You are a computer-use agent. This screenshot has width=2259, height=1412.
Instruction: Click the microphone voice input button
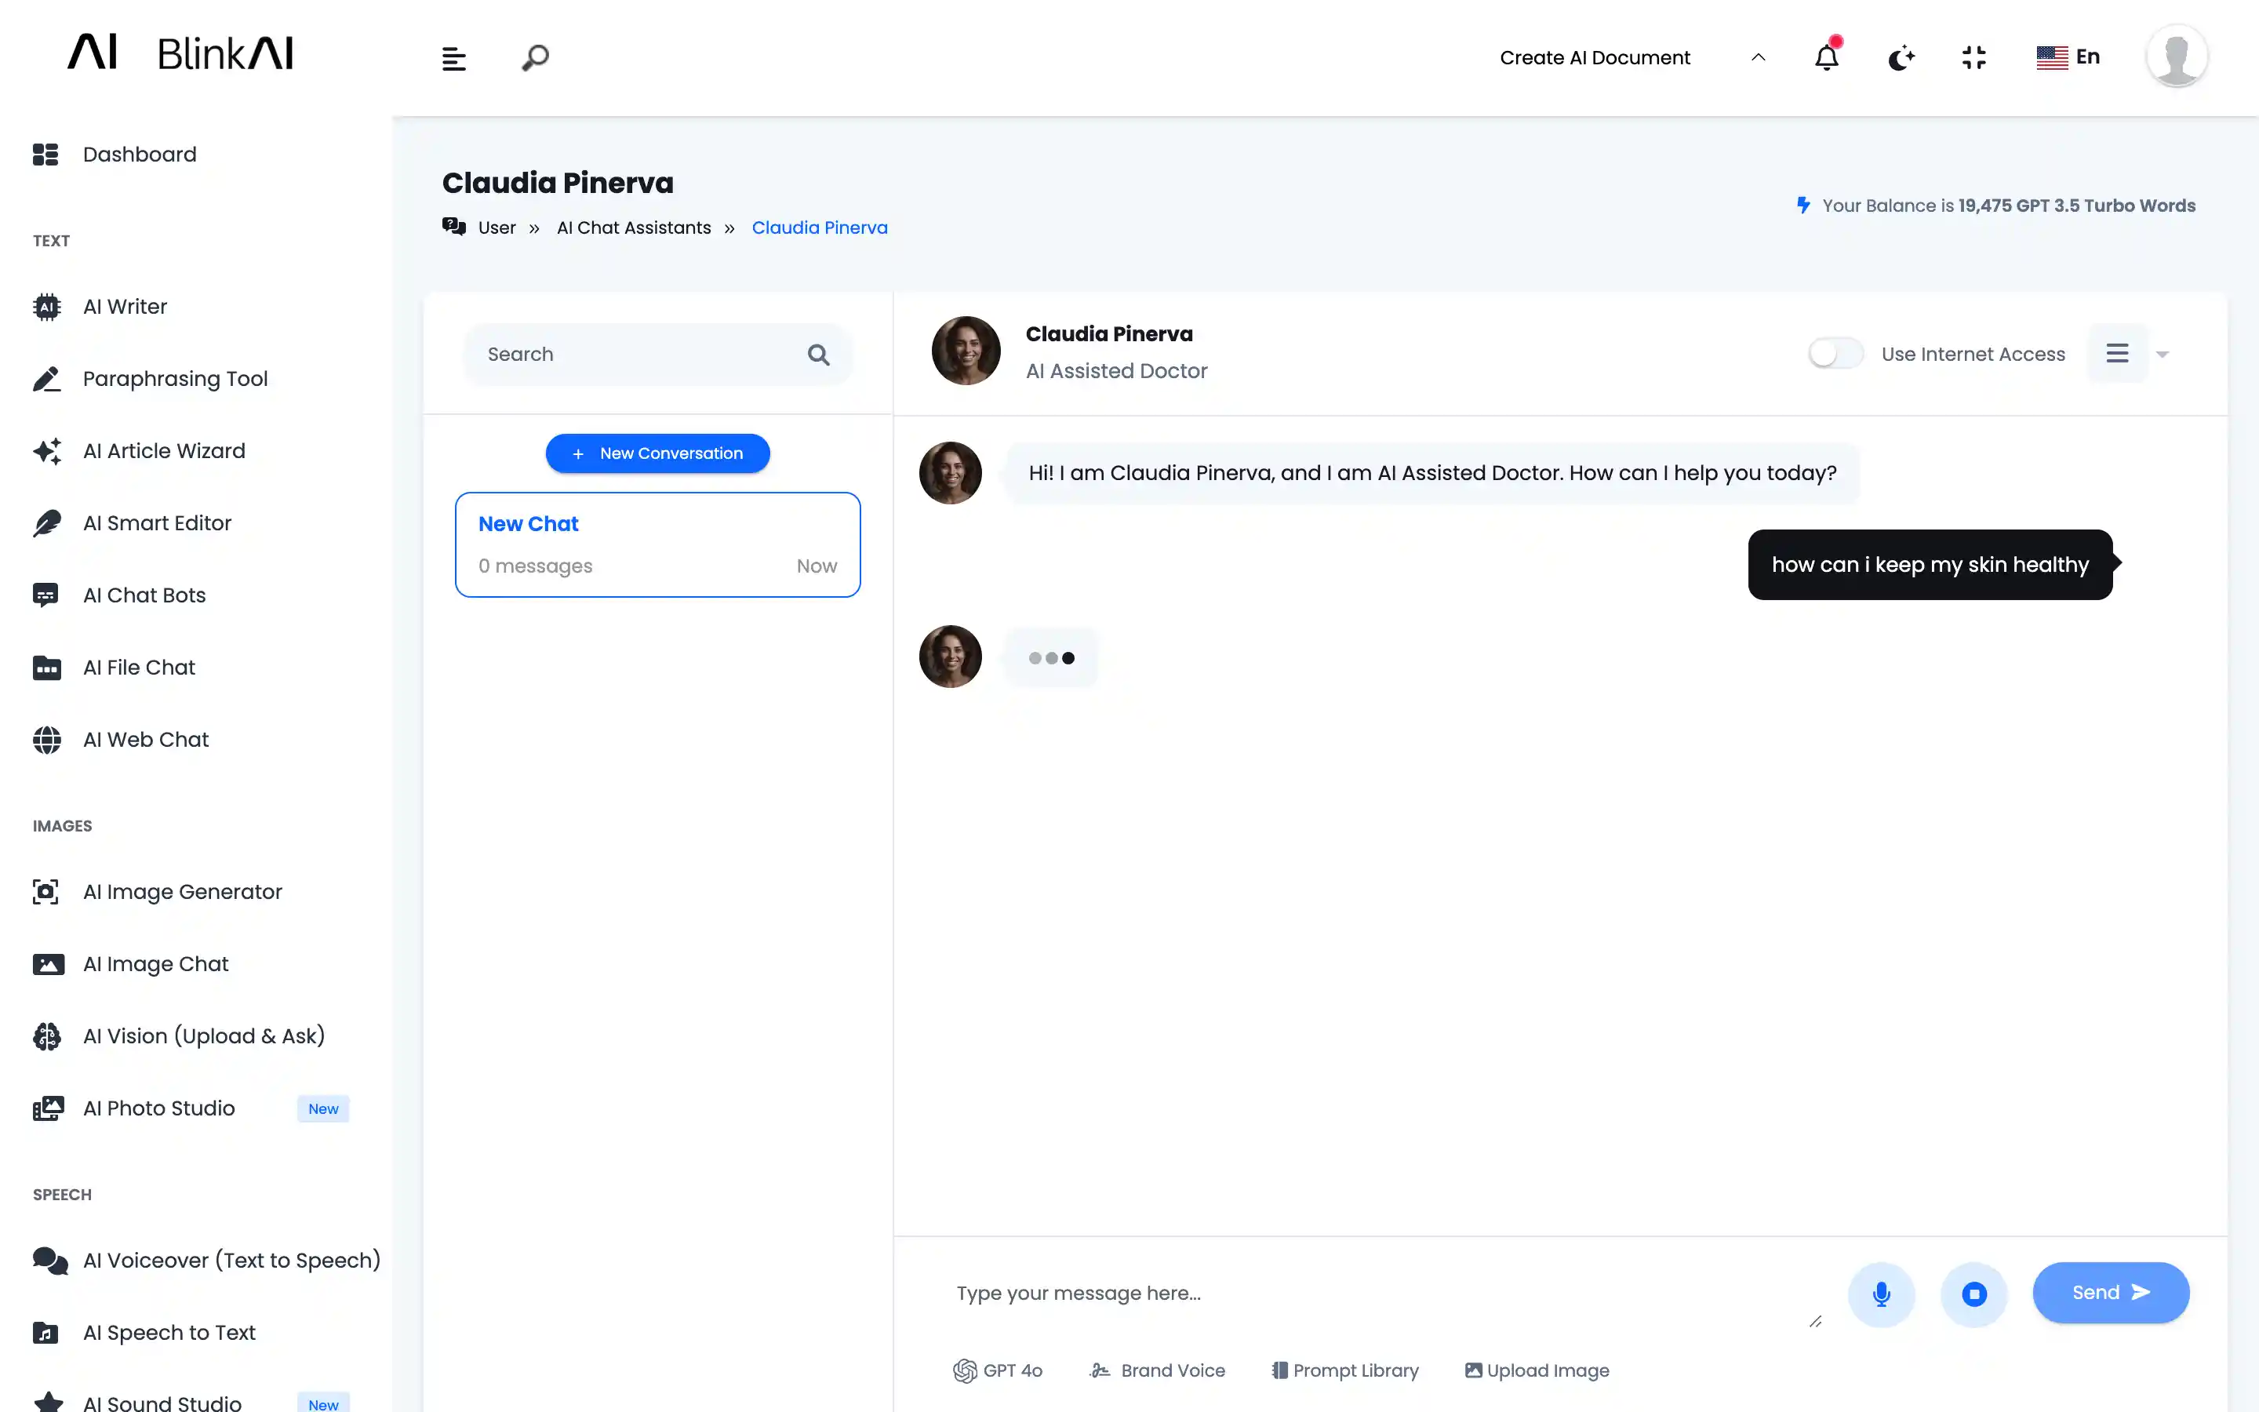(x=1881, y=1294)
